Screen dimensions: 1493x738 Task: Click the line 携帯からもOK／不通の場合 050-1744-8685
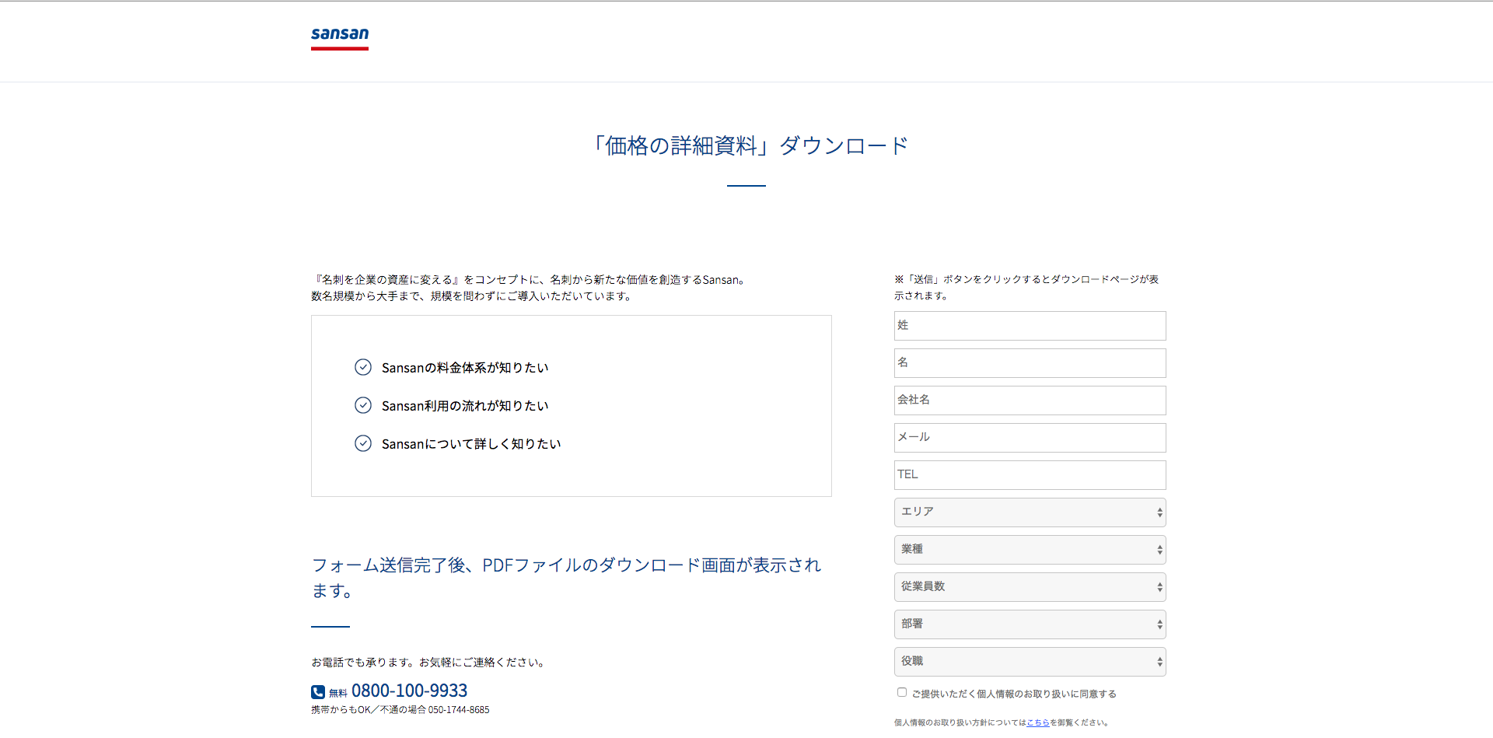coord(400,709)
